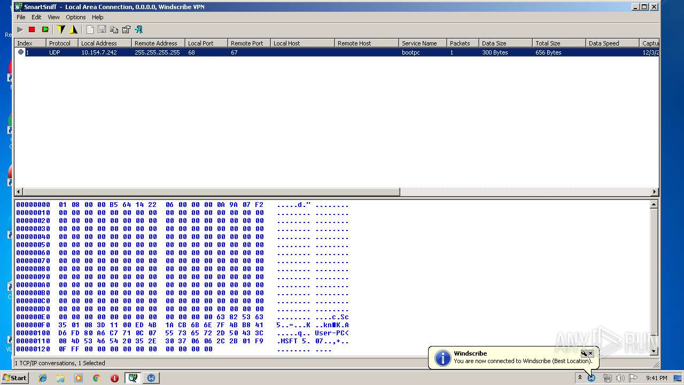Select the UDP protocol cell
Viewport: 684px width, 385px height.
[x=55, y=52]
